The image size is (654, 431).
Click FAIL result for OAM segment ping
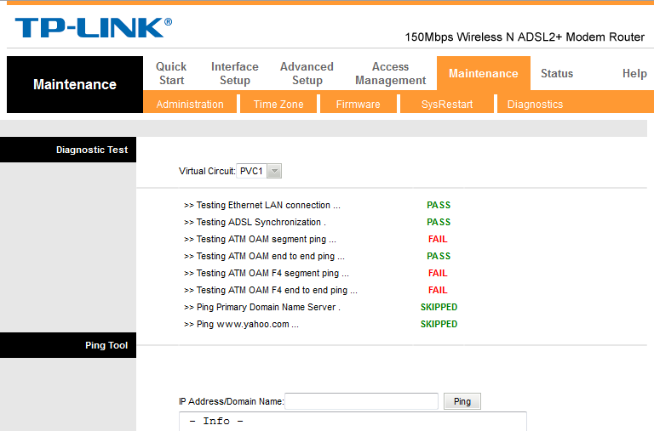tap(438, 239)
